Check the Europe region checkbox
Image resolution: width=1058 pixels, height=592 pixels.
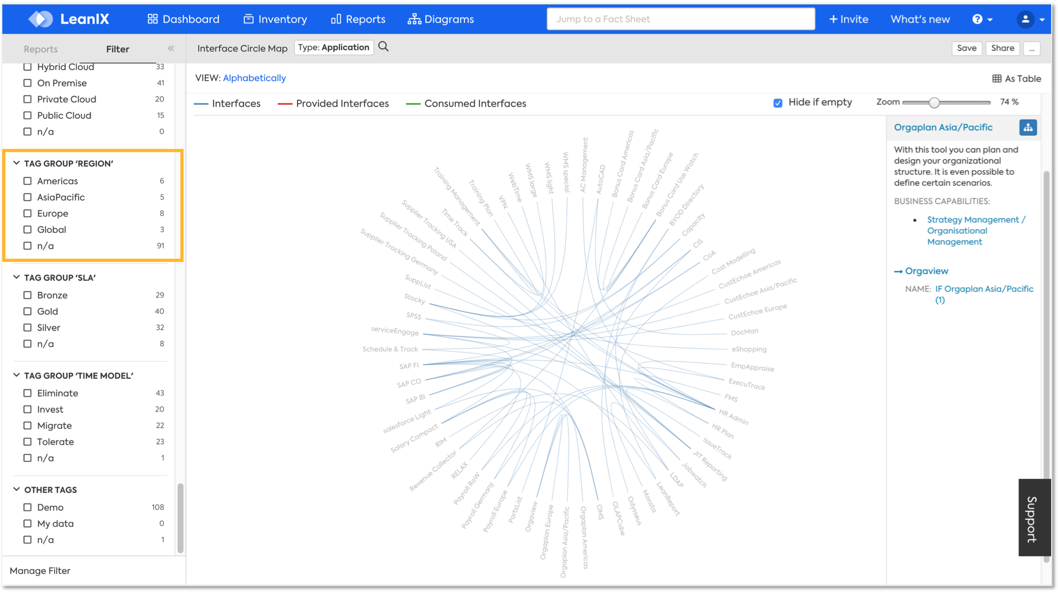pos(28,213)
